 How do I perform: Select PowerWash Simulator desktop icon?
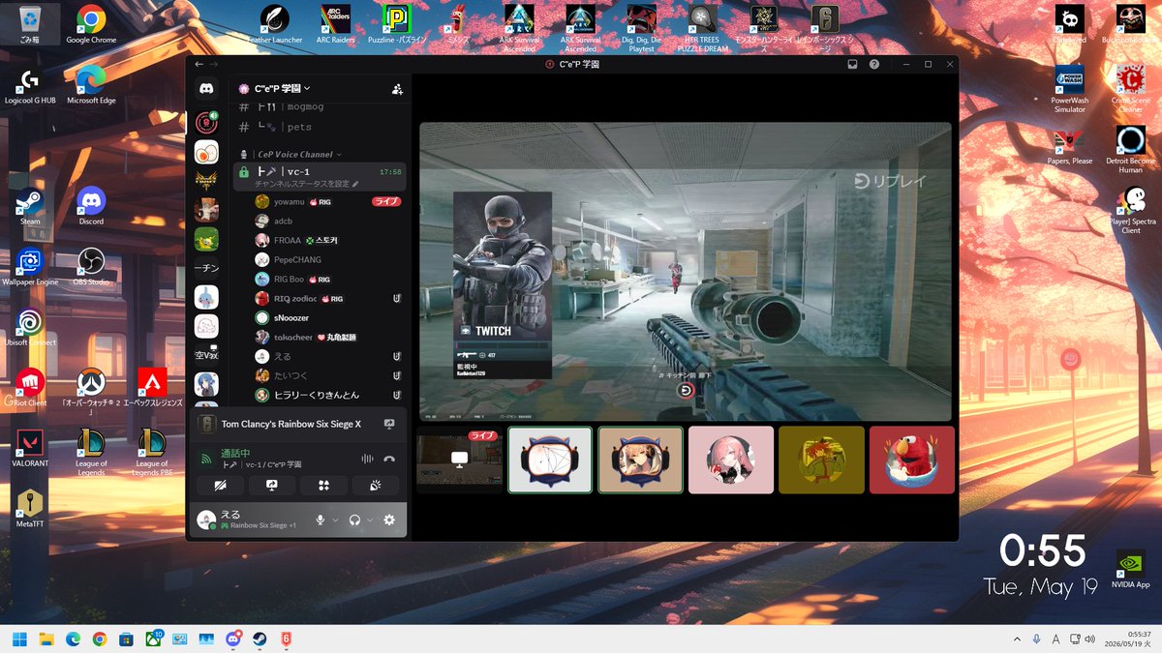[x=1070, y=89]
